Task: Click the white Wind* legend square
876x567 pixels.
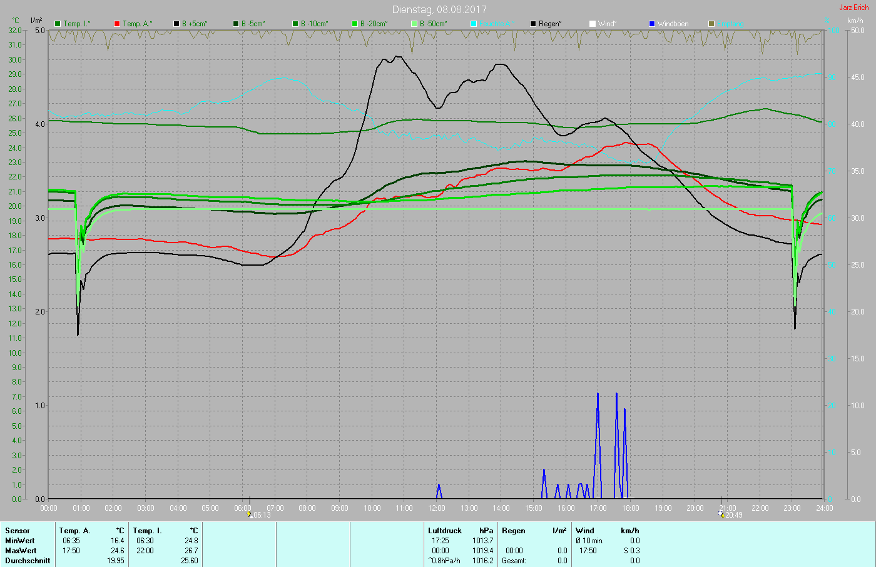Action: pos(593,24)
